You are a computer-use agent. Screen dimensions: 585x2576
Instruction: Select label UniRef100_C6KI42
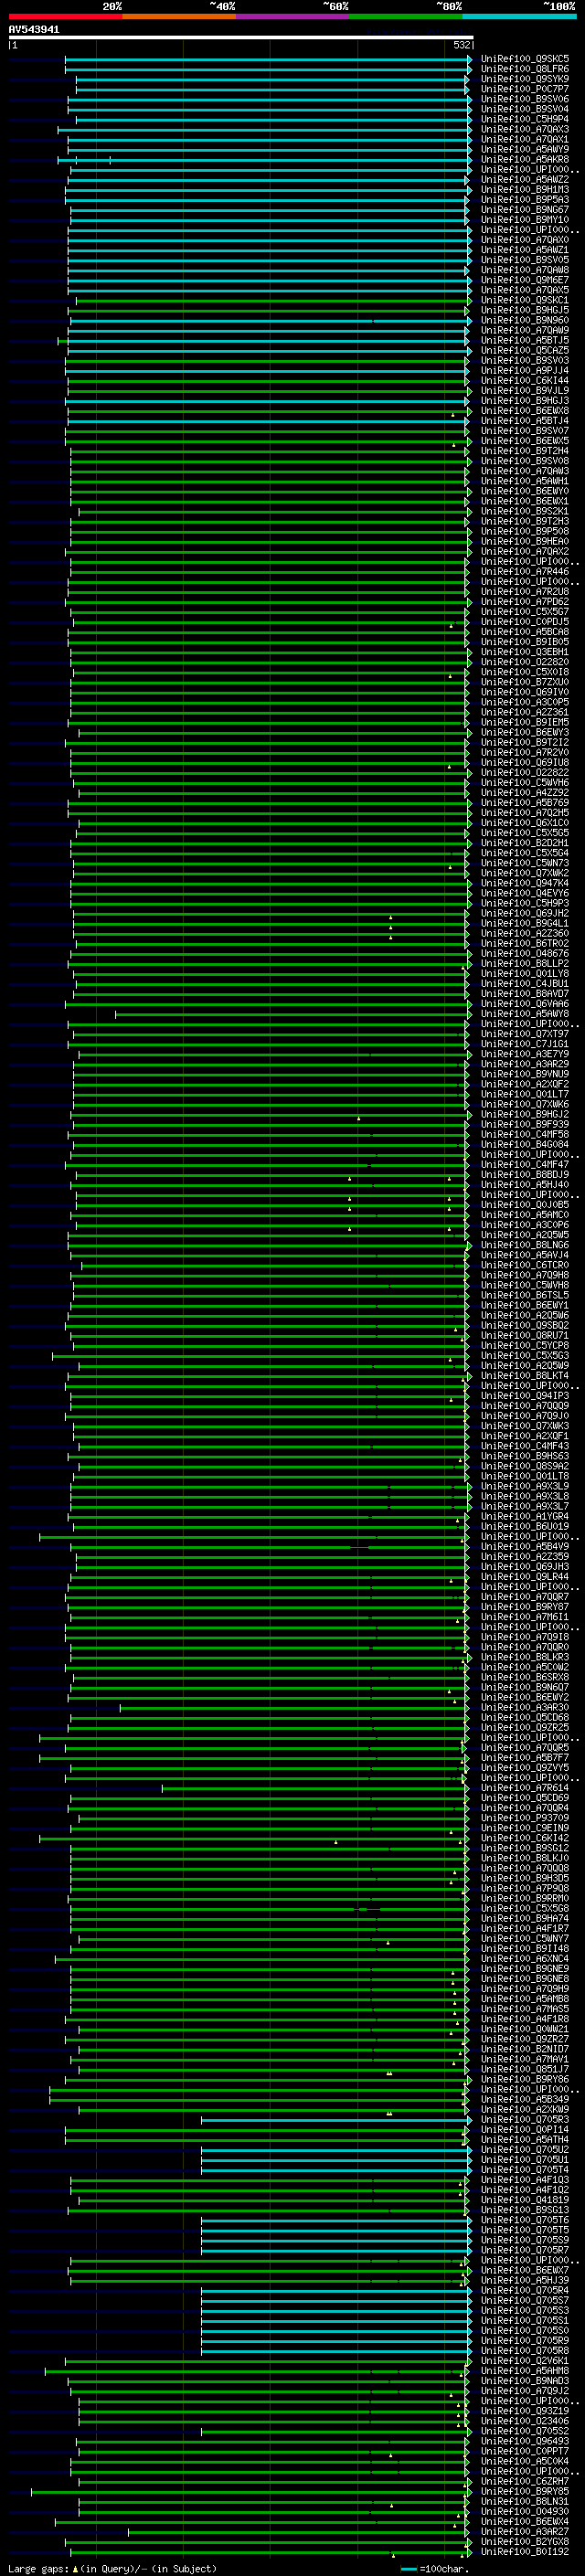coord(525,1837)
